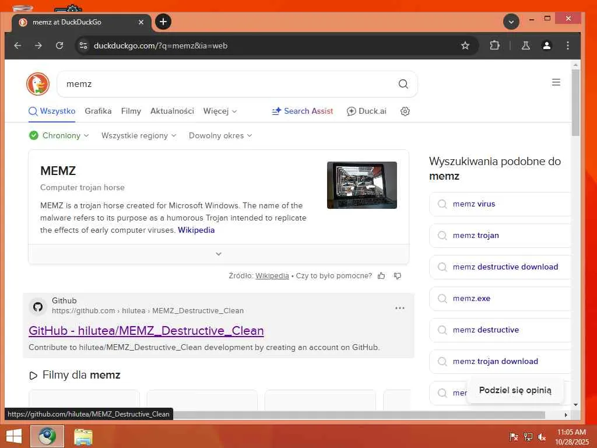Open Duck.ai chat
Viewport: 597px width, 448px height.
coord(366,111)
